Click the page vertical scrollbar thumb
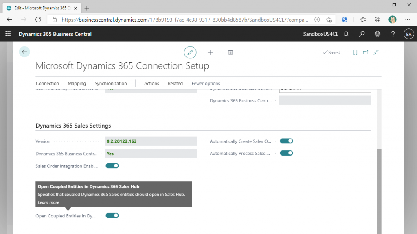The height and width of the screenshot is (234, 417). point(379,191)
